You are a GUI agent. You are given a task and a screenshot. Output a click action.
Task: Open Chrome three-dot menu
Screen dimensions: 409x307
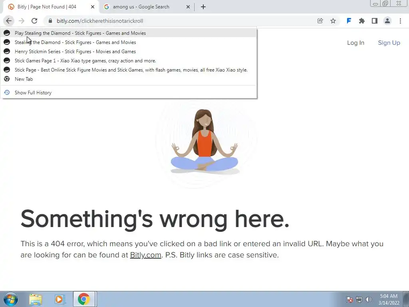[x=400, y=21]
